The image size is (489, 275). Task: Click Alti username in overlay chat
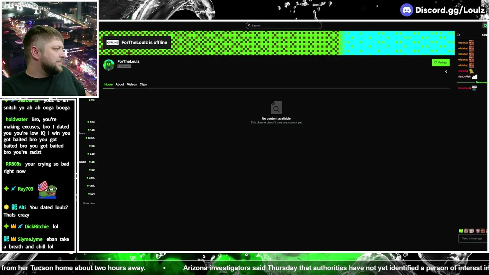click(x=22, y=207)
